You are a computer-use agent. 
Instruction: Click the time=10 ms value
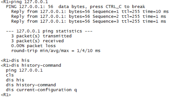pyautogui.click(x=156, y=11)
